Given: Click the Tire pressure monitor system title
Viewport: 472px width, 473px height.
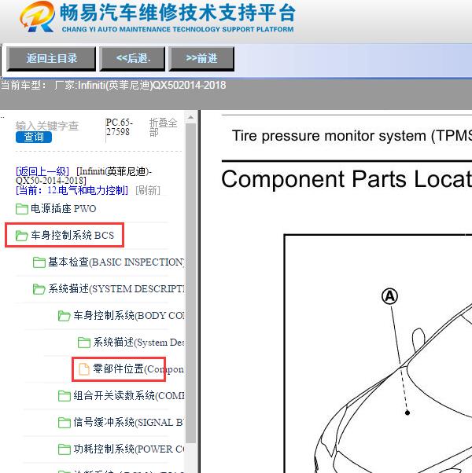Looking at the screenshot, I should [x=352, y=136].
